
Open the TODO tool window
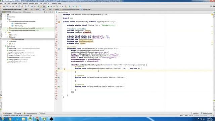(42, 113)
